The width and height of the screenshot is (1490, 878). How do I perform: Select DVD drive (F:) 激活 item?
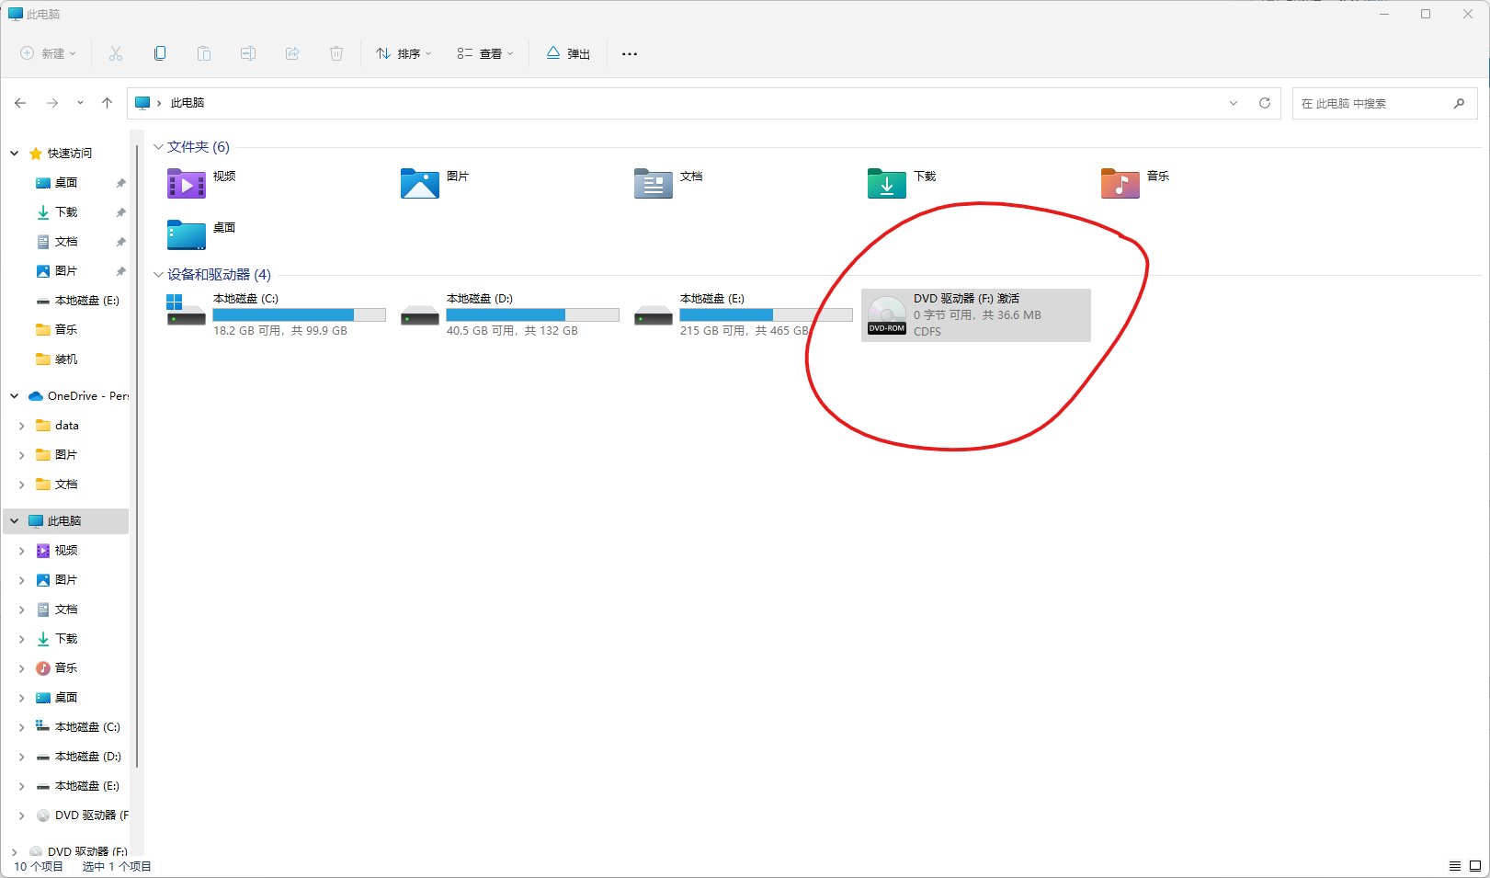click(975, 315)
